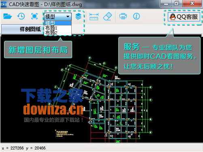Viewport: 203px width, 152px height.
Task: Choose 模型 in the dropdown list
Action: 58,23
